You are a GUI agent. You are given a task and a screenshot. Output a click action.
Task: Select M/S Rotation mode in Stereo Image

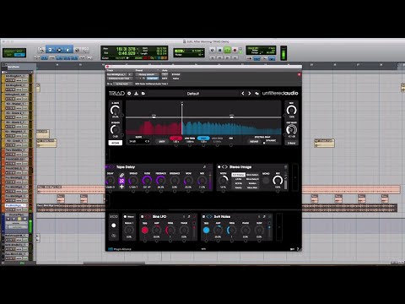[239, 175]
